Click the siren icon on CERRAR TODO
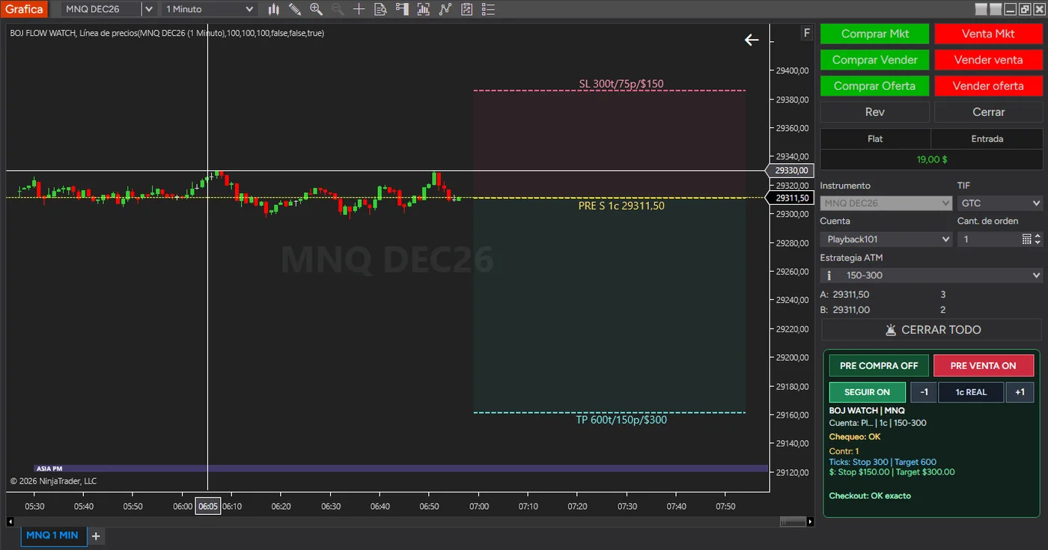Image resolution: width=1048 pixels, height=550 pixels. (890, 330)
